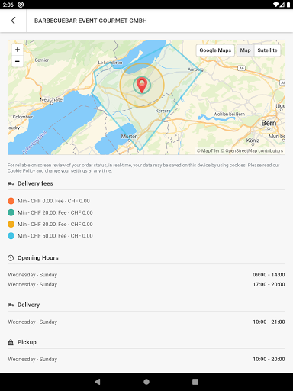
Task: Select the Map view tab
Action: coord(245,50)
